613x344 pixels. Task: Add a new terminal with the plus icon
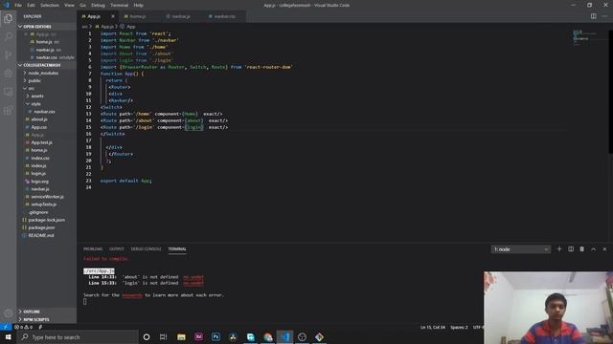[x=559, y=248]
